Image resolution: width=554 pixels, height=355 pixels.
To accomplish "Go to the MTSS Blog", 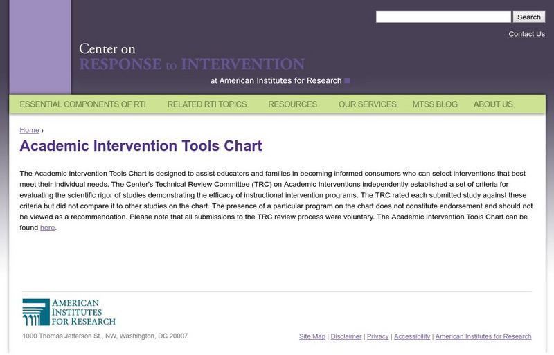I will (435, 104).
